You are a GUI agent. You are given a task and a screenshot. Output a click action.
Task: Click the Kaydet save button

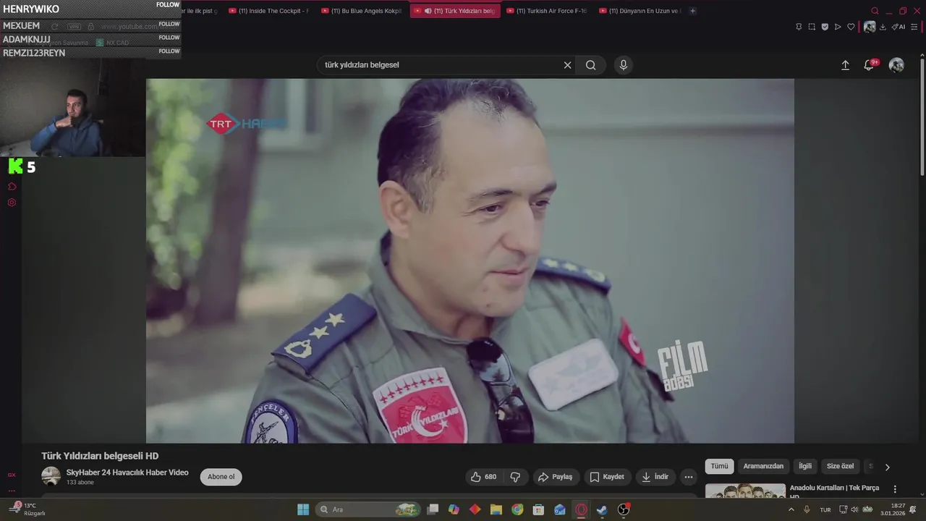click(607, 477)
